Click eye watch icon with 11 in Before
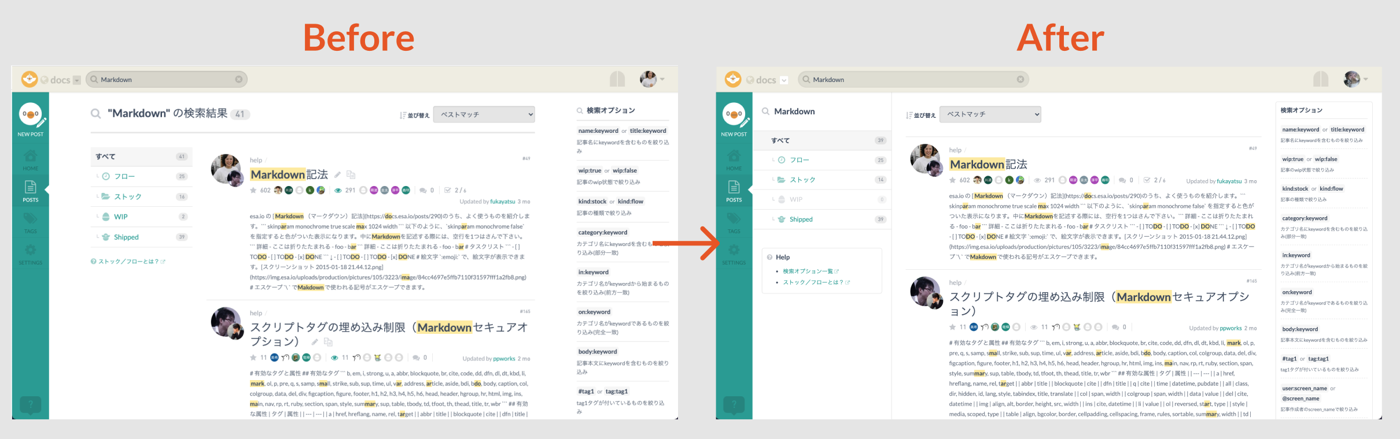 (x=334, y=358)
